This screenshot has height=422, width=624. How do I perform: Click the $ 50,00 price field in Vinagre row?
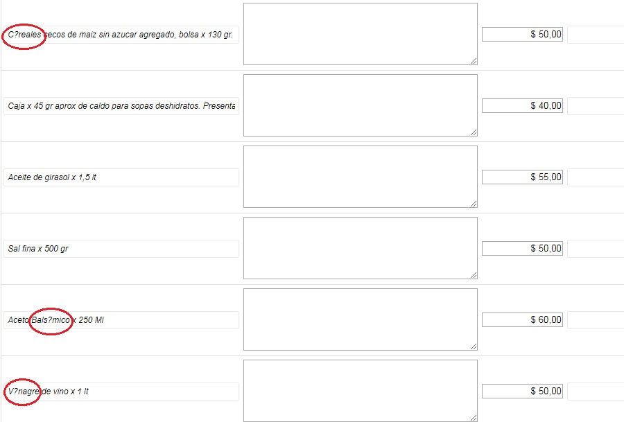[523, 391]
